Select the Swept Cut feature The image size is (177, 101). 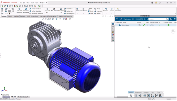(68, 9)
